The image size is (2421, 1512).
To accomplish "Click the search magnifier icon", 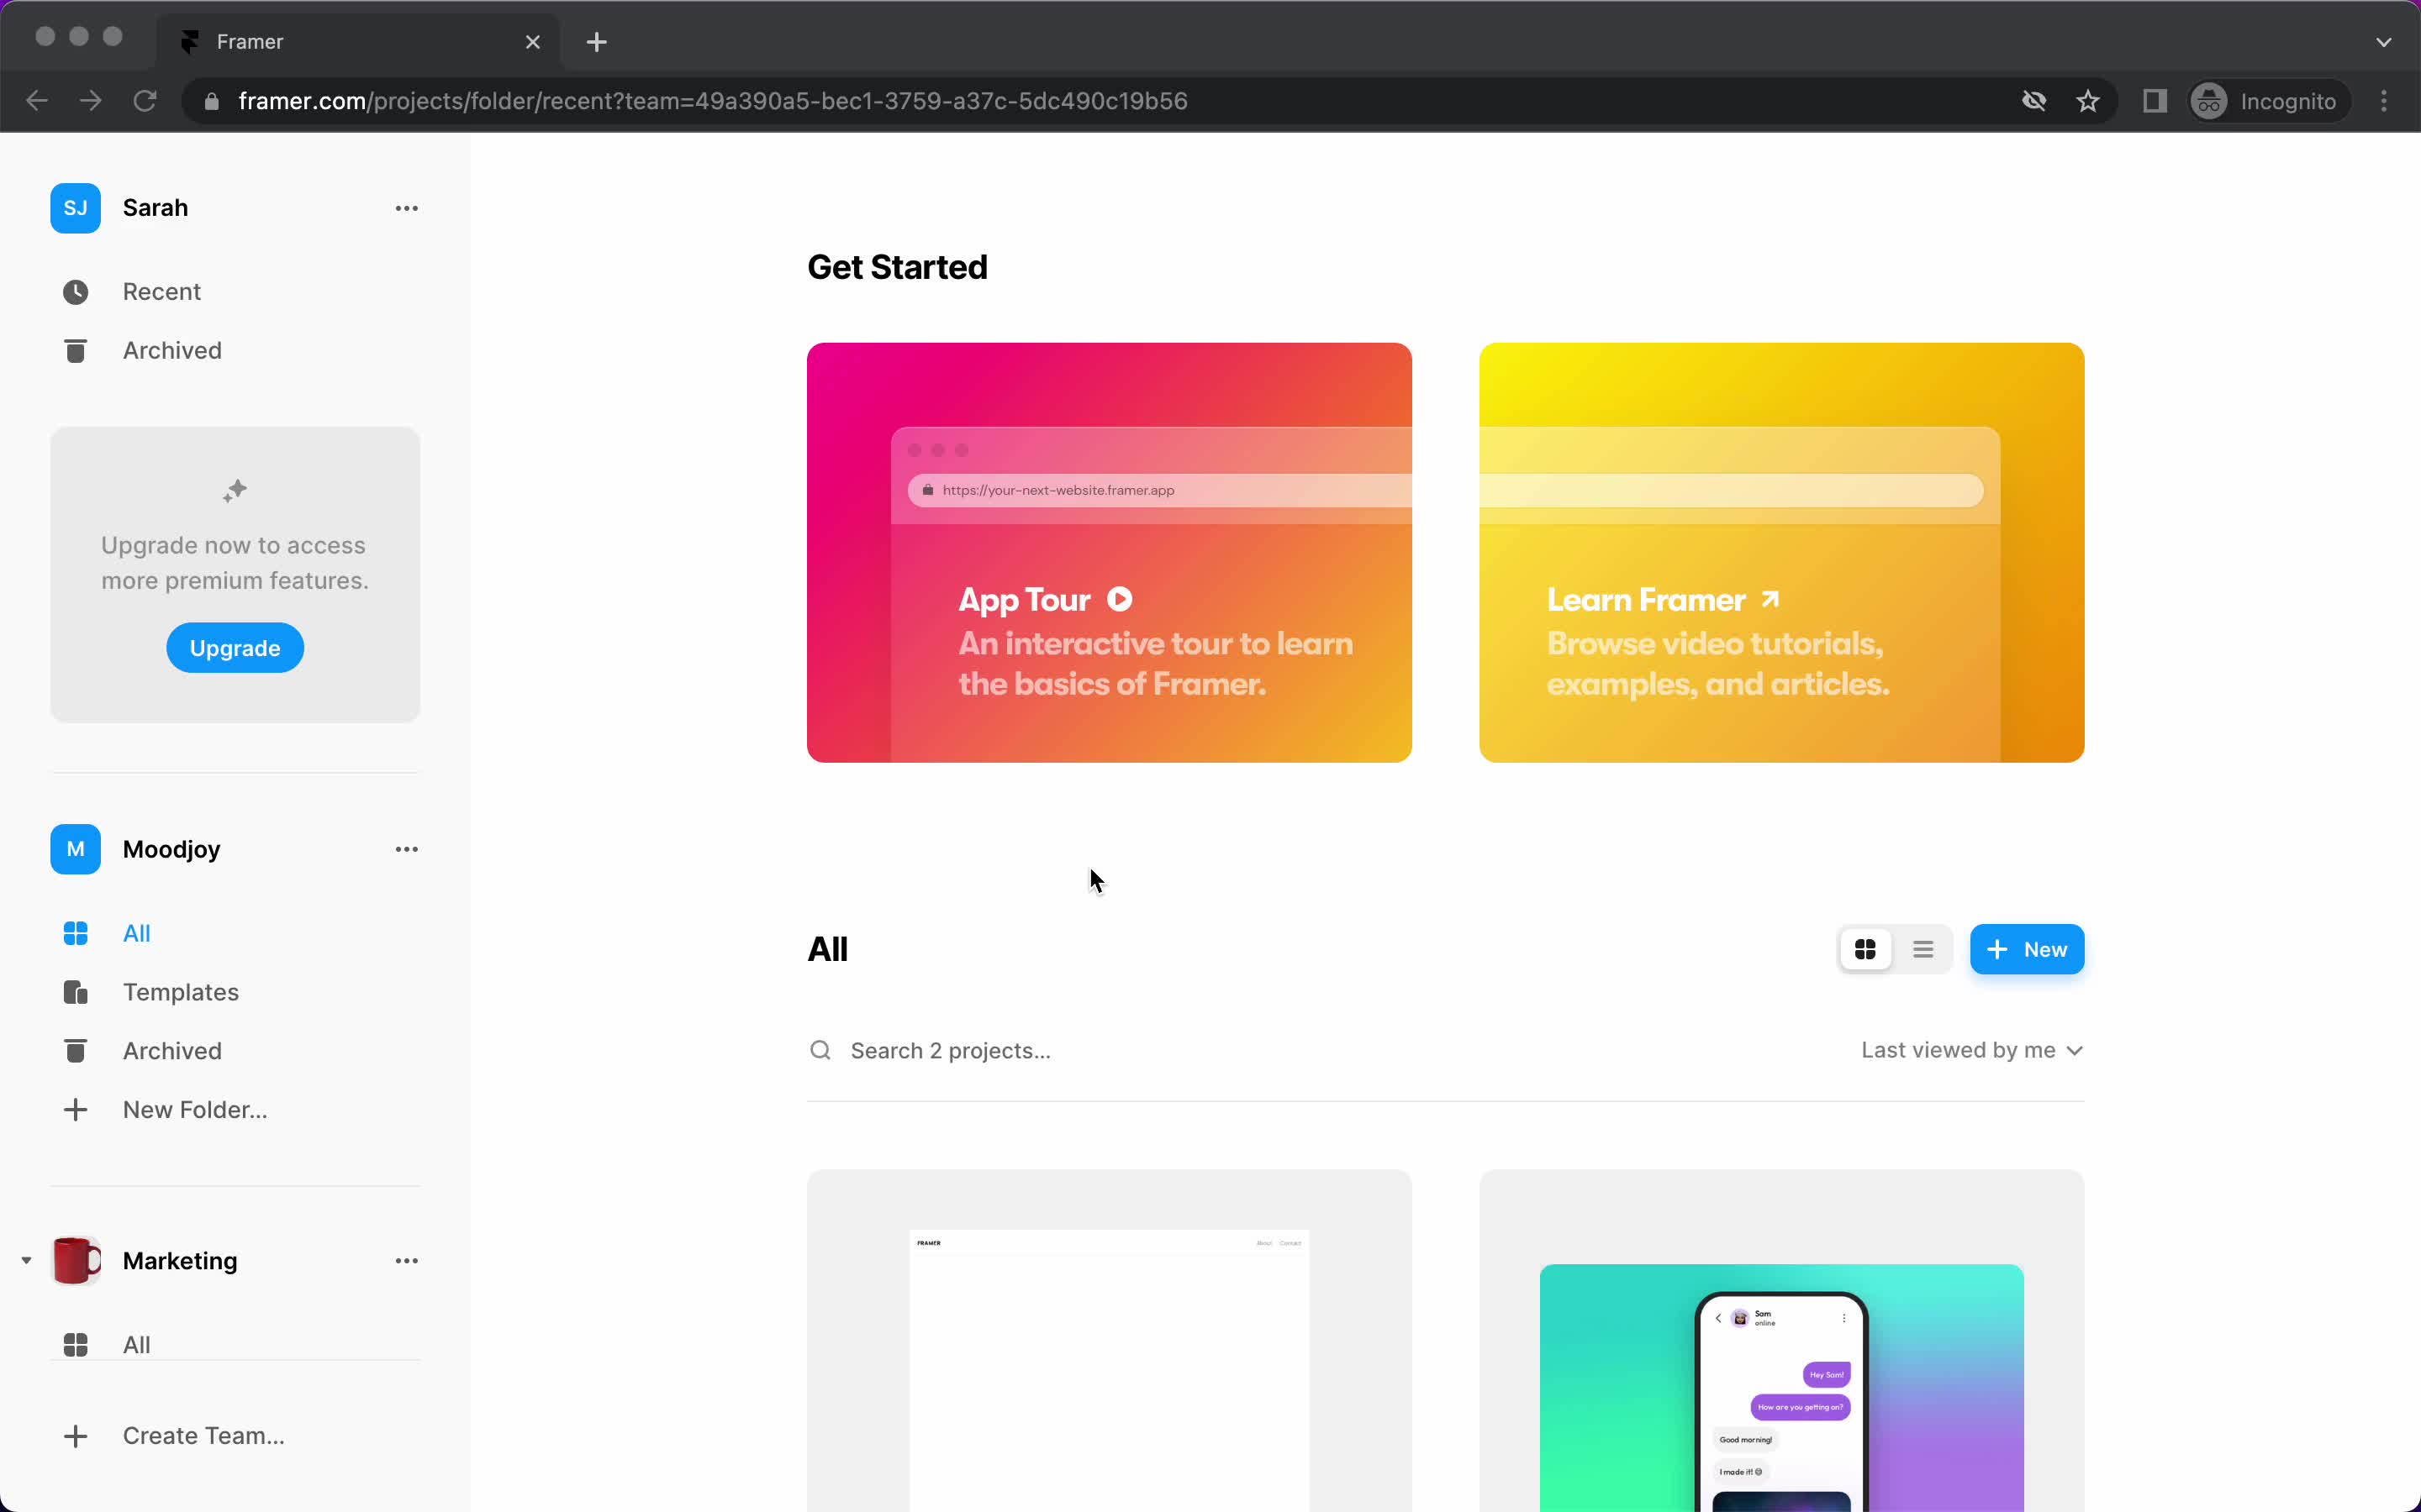I will [820, 1050].
